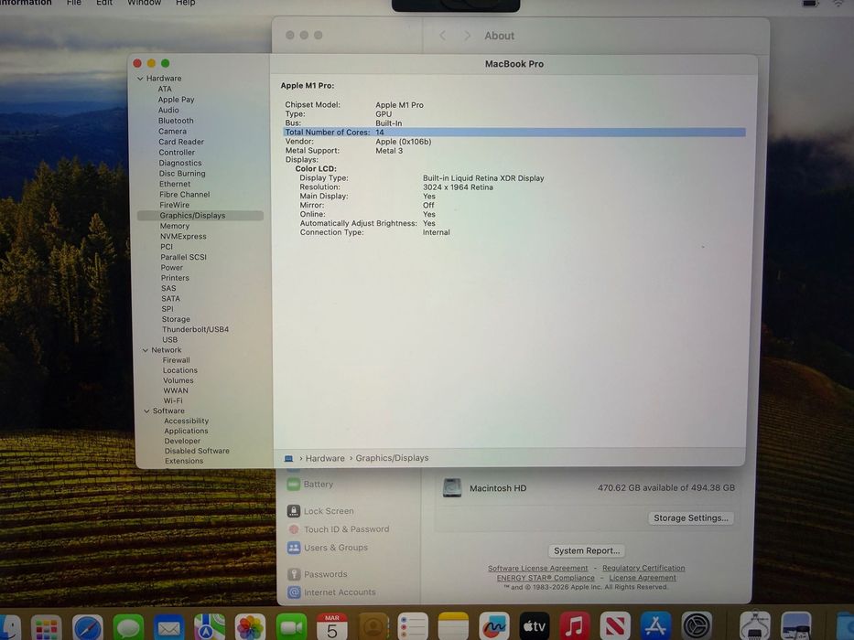Open Freeform app in the Dock
Viewport: 854px width, 640px height.
494,627
